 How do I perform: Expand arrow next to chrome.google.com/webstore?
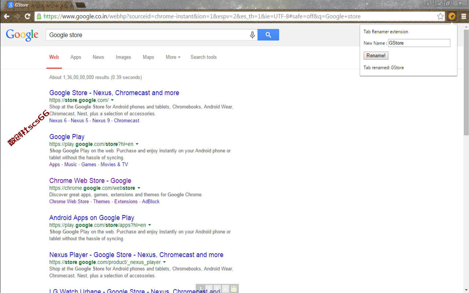tap(139, 188)
